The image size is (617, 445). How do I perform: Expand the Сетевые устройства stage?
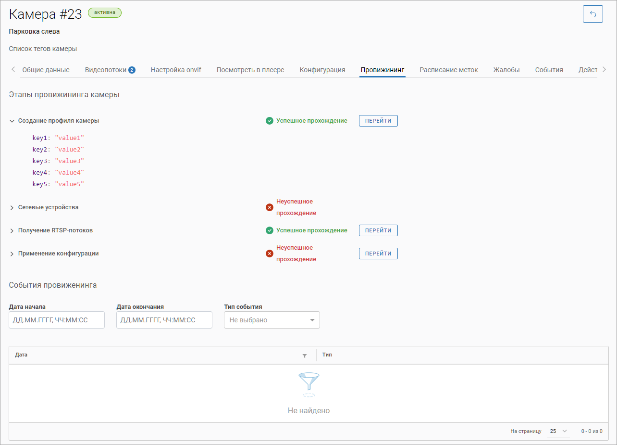point(12,208)
